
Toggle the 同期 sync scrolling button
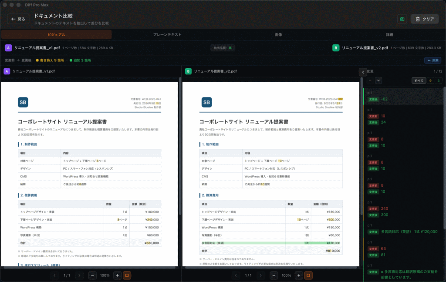pos(432,60)
